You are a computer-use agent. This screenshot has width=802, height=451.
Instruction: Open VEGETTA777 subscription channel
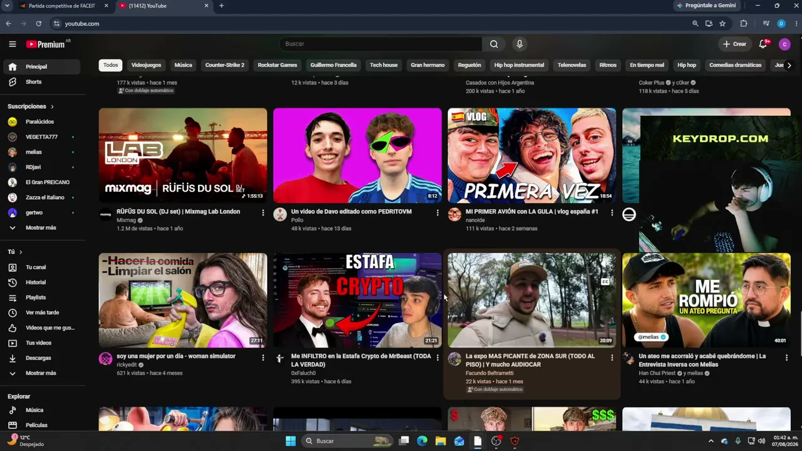click(x=41, y=137)
